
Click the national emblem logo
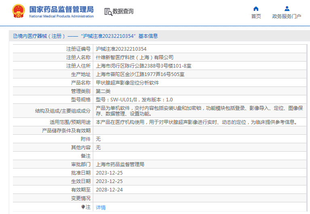pos(19,11)
